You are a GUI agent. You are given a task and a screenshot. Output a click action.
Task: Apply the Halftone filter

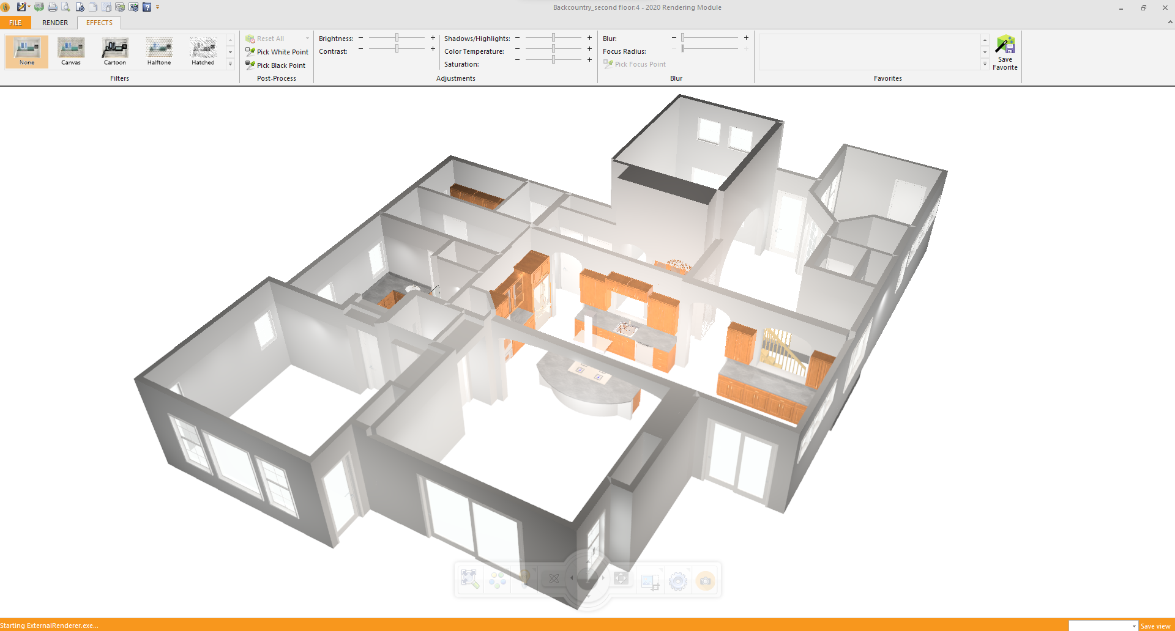click(159, 51)
